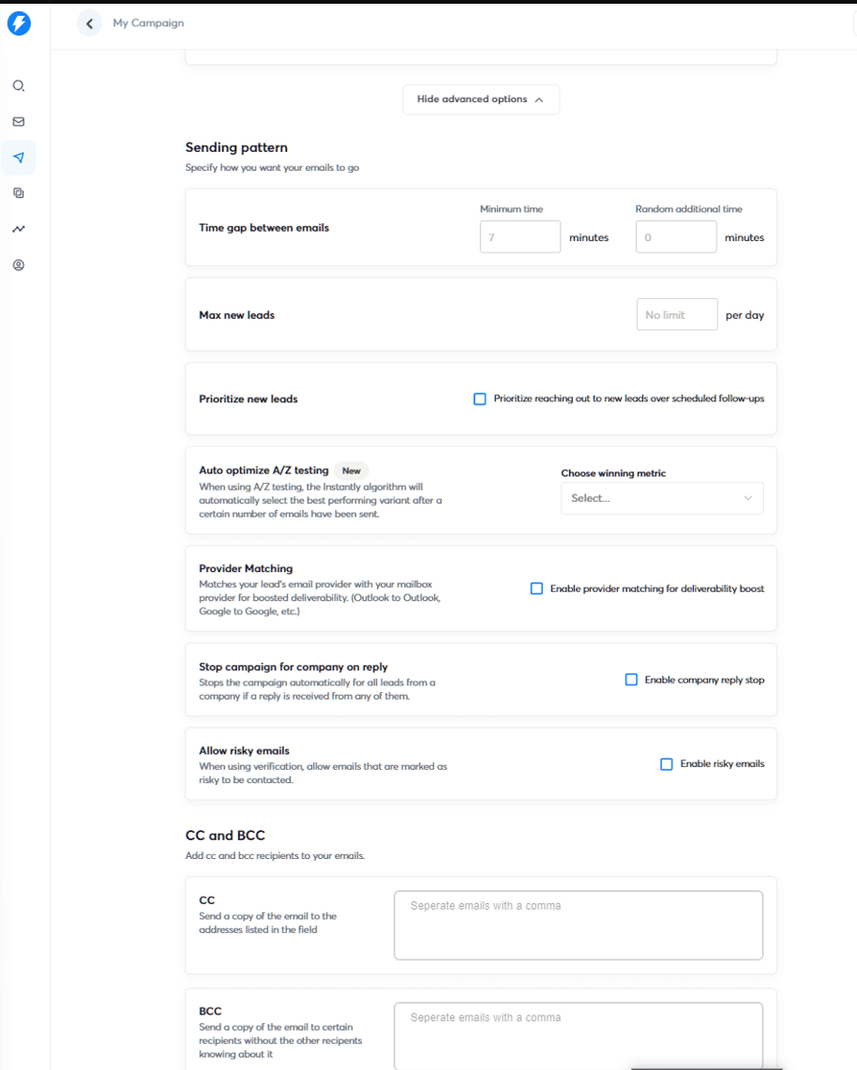Open the winning metric dropdown chevron
857x1070 pixels.
pos(748,498)
